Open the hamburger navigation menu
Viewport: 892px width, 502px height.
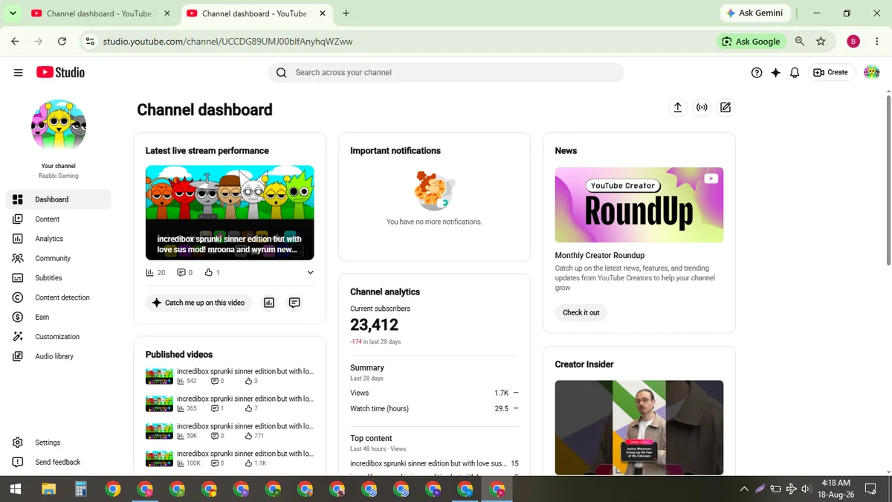pos(18,72)
